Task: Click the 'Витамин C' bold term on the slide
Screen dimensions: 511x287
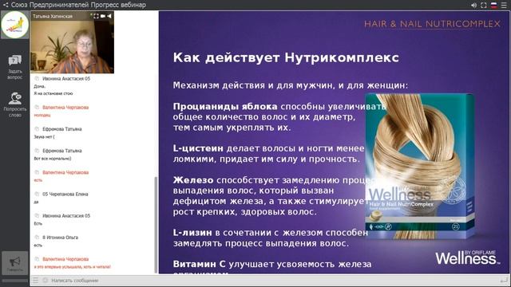Action: point(199,264)
